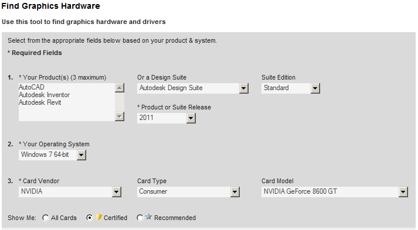The height and width of the screenshot is (230, 418).
Task: Pick Autodesk Revit from the list
Action: point(40,102)
